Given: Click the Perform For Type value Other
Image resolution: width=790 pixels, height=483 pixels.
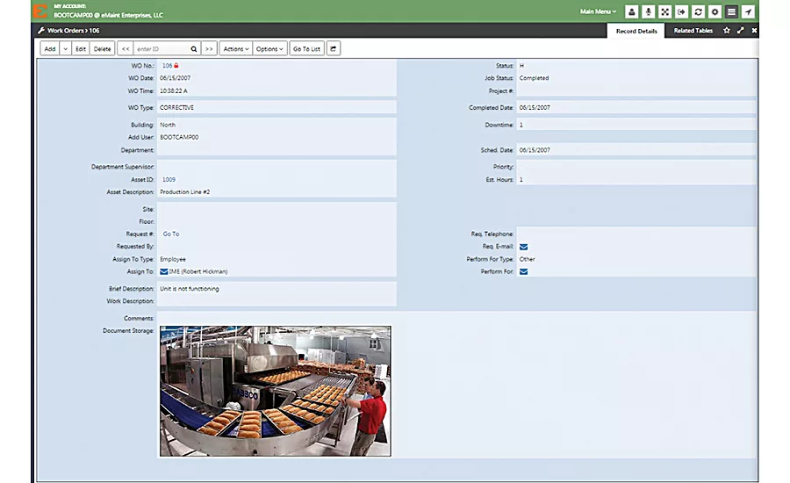Looking at the screenshot, I should 527,259.
